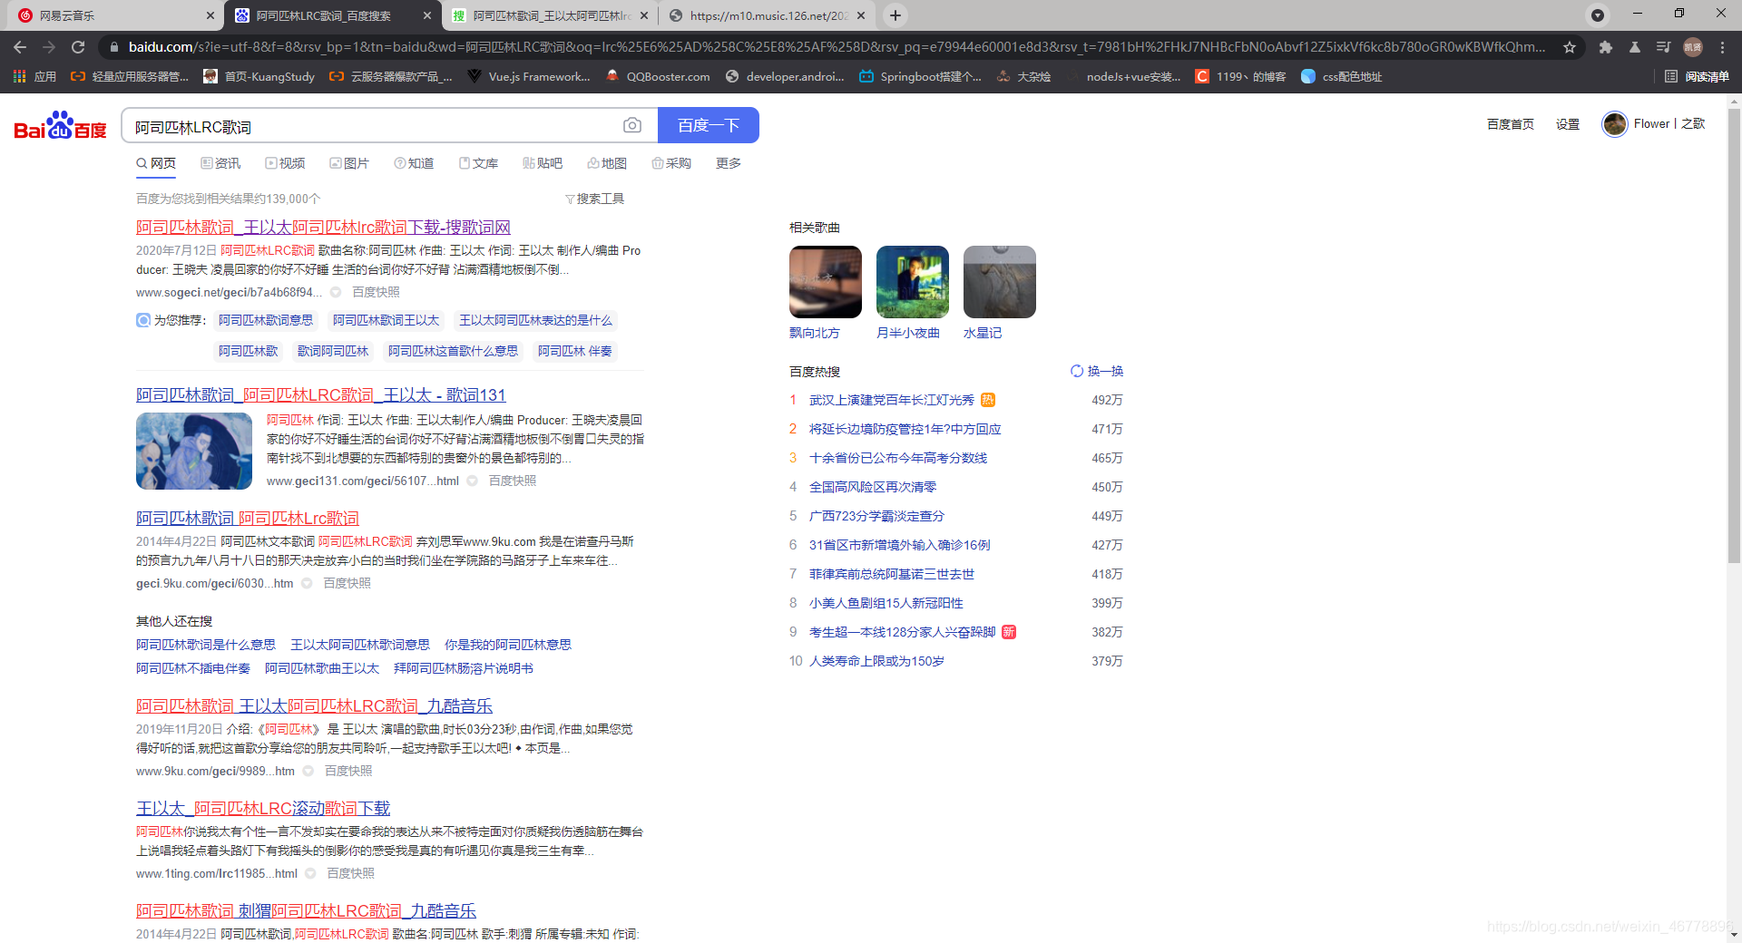Viewport: 1742px width, 943px height.
Task: Open 设置 settings link
Action: [x=1568, y=124]
